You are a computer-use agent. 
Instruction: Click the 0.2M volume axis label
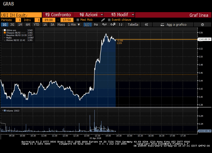pyautogui.click(x=201, y=116)
